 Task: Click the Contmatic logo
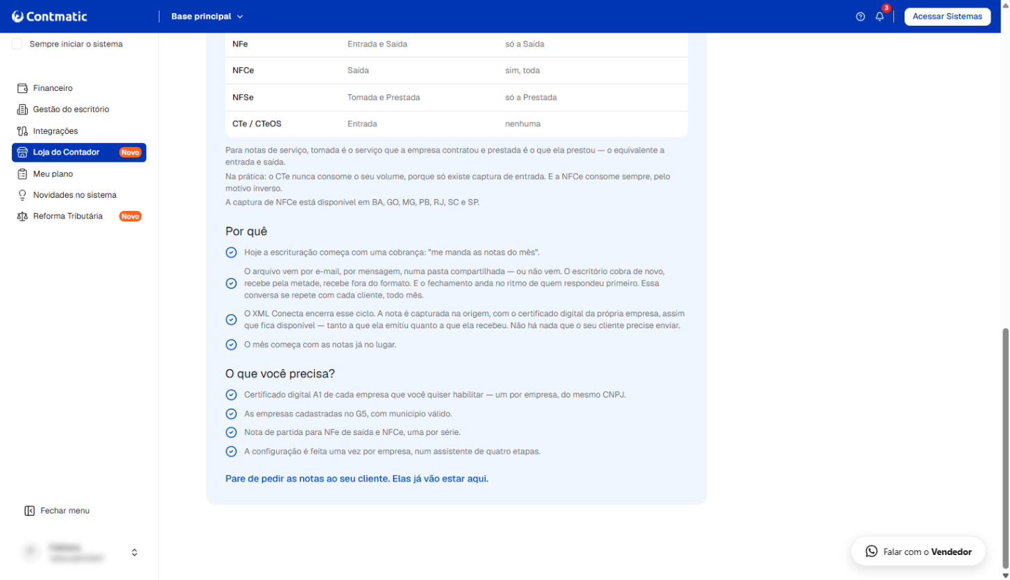pos(49,16)
